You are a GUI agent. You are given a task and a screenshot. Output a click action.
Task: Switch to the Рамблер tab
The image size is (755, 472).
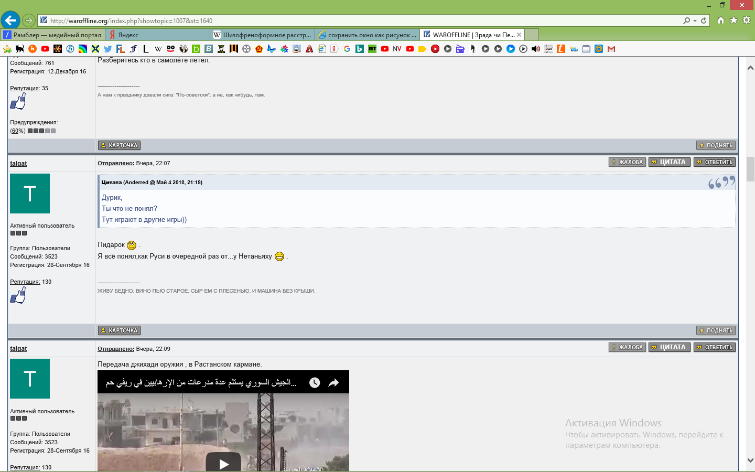pos(52,35)
